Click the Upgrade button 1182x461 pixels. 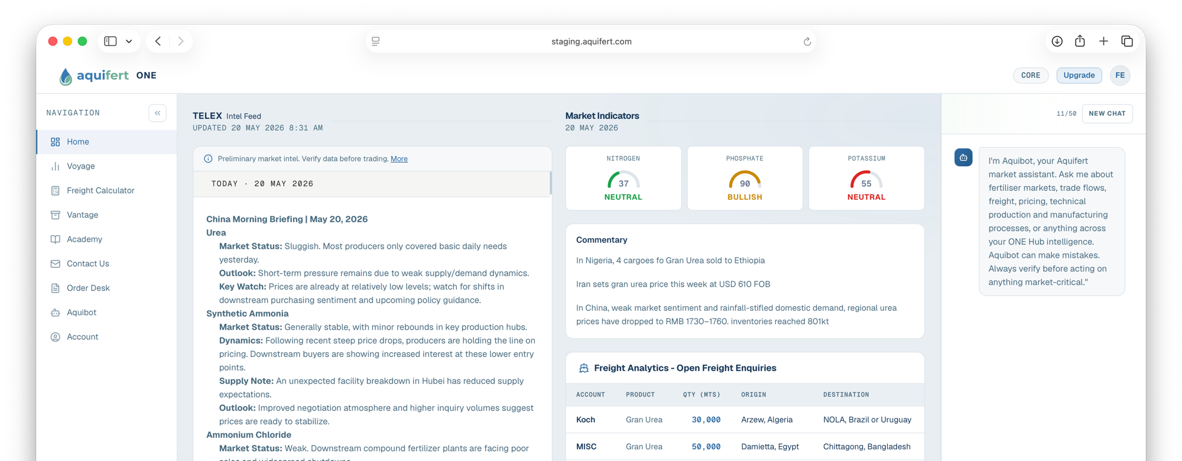click(x=1079, y=76)
